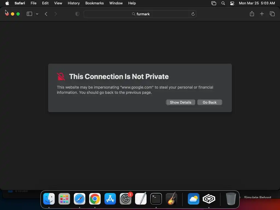Expand the sidebar tab group dropdown chevron
This screenshot has width=280, height=210.
coord(37,14)
